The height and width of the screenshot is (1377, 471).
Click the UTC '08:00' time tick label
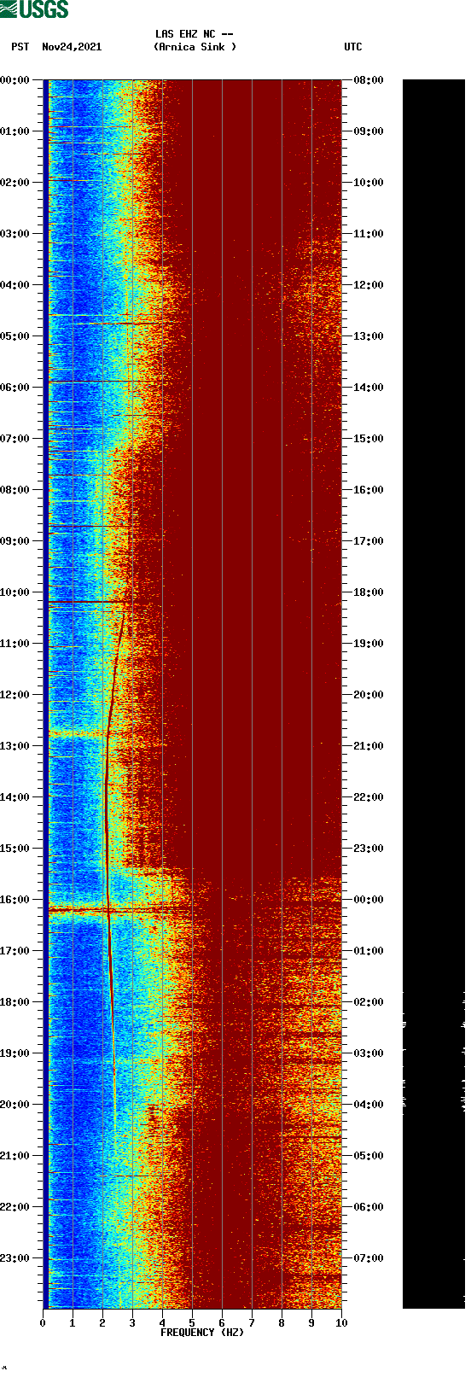point(369,80)
